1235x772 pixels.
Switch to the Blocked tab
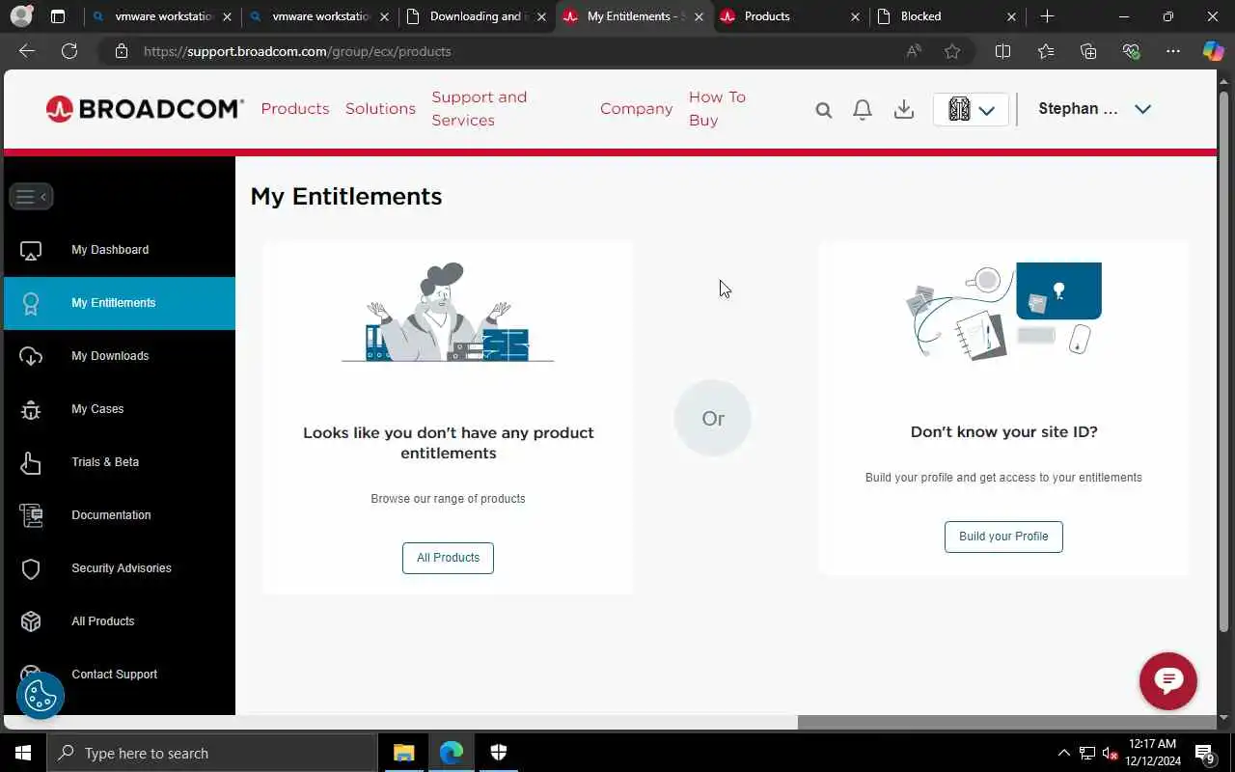[947, 16]
